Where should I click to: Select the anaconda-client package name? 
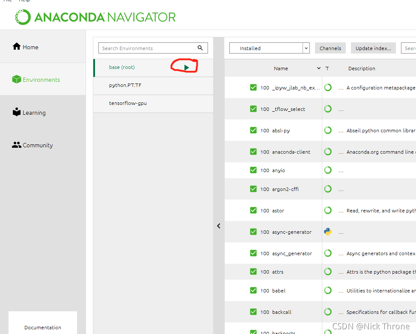point(291,152)
